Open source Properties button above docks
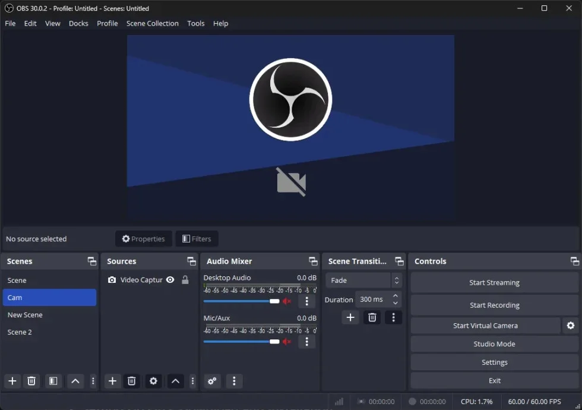 coord(144,239)
